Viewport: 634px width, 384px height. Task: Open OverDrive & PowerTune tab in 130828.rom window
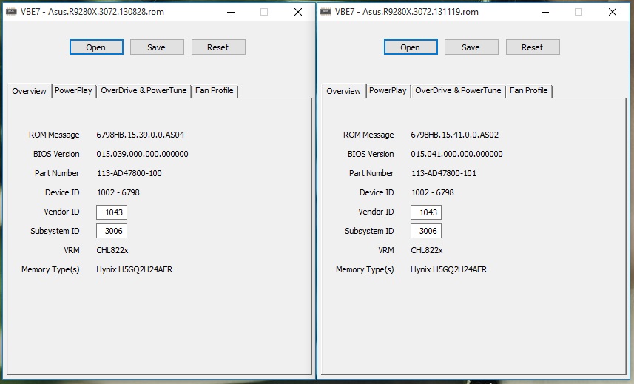144,90
